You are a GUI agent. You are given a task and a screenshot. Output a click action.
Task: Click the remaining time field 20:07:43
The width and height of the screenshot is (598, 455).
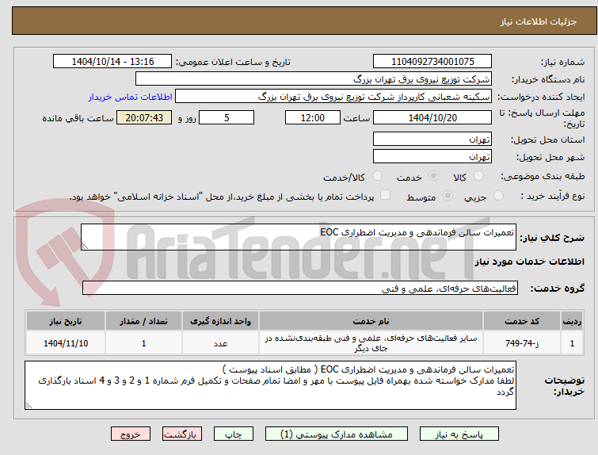[144, 117]
